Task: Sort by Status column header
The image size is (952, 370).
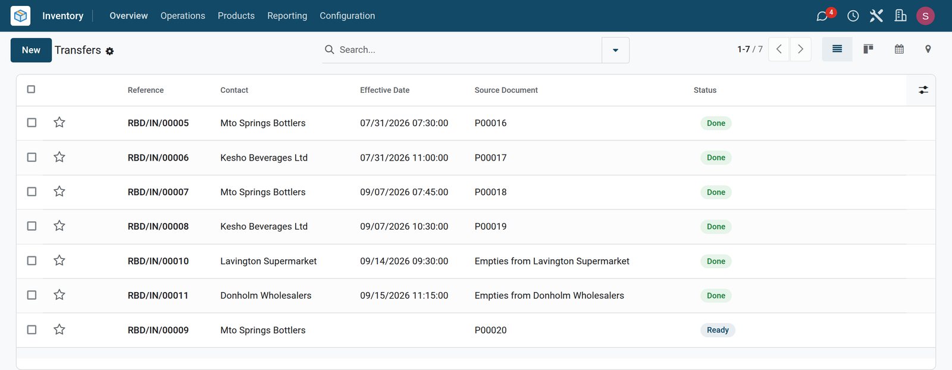Action: point(705,90)
